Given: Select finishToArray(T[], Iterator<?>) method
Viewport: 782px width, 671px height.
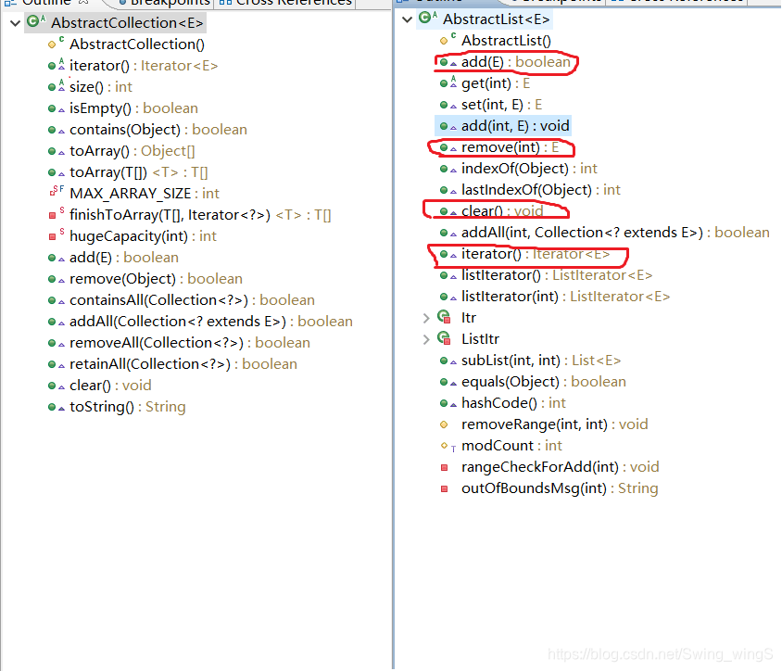Looking at the screenshot, I should click(x=200, y=215).
